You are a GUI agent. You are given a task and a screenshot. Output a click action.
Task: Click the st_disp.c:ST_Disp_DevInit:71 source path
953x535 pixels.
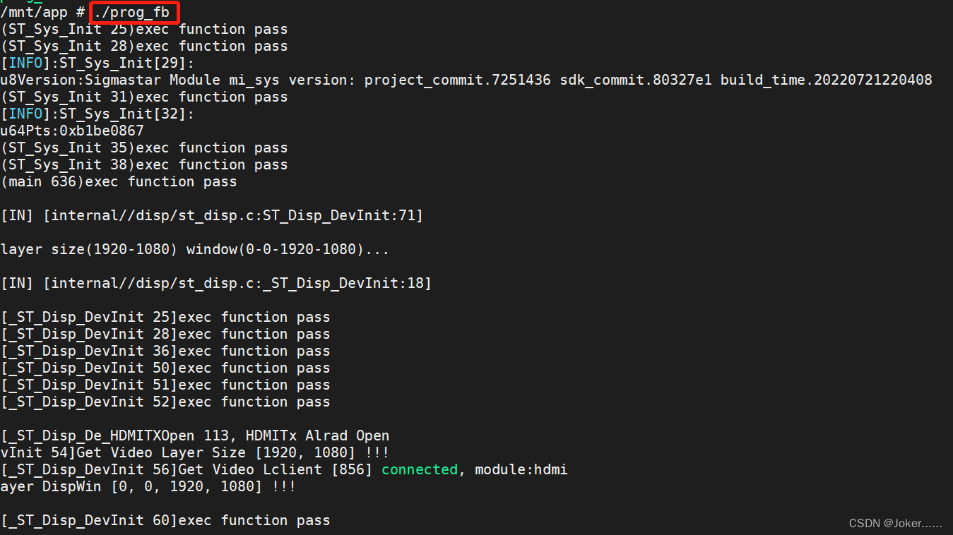tap(233, 215)
